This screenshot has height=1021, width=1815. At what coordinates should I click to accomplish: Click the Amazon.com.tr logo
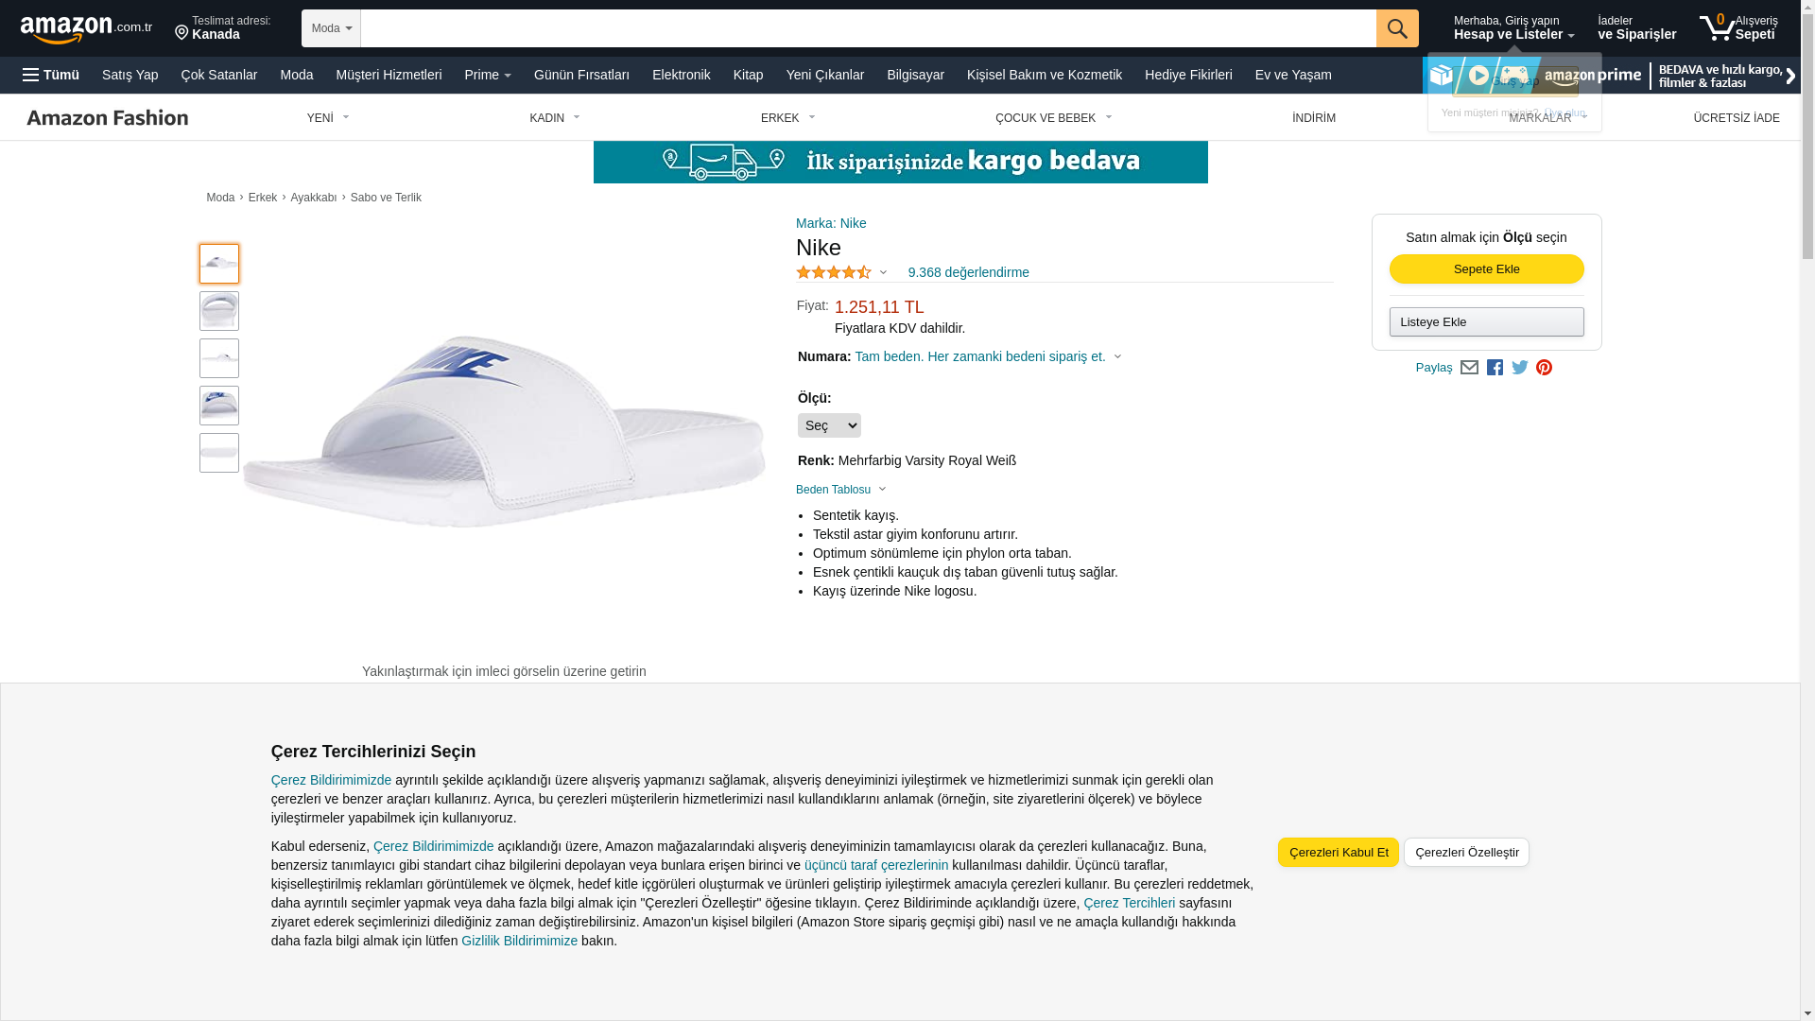[86, 29]
